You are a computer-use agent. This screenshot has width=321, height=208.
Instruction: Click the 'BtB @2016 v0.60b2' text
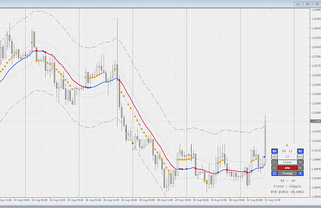(288, 192)
